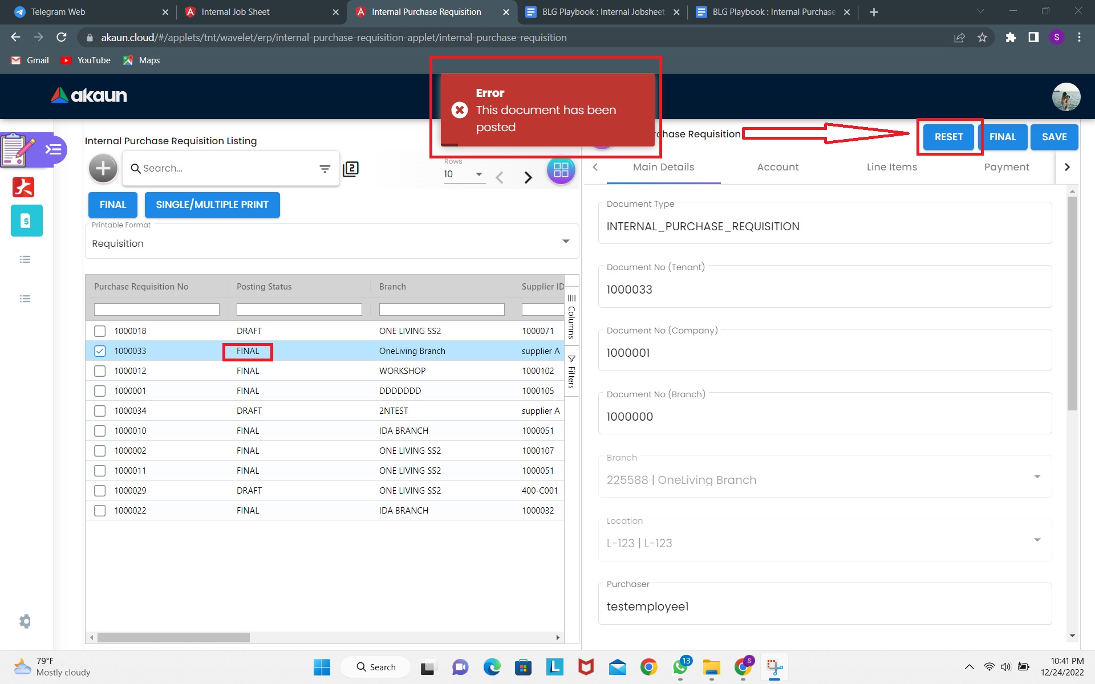Open the settings gear in sidebar
Image resolution: width=1095 pixels, height=684 pixels.
click(x=25, y=621)
